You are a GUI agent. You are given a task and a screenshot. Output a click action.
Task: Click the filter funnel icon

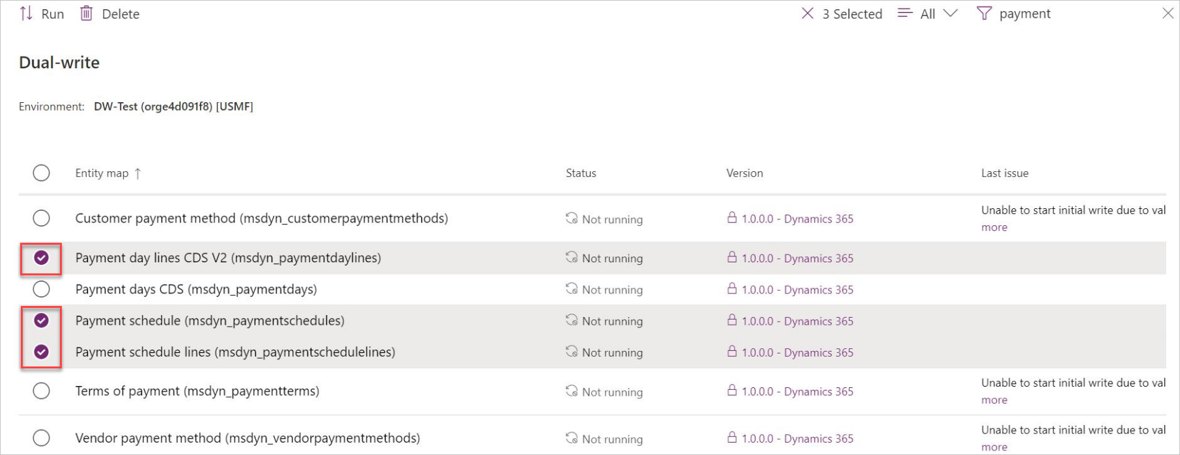[984, 14]
